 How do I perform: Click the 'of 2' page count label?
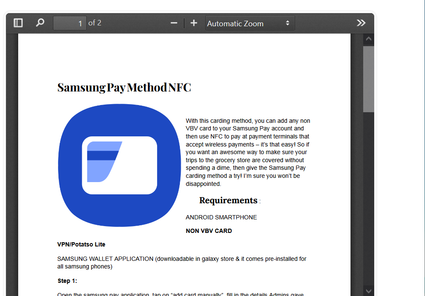(95, 23)
